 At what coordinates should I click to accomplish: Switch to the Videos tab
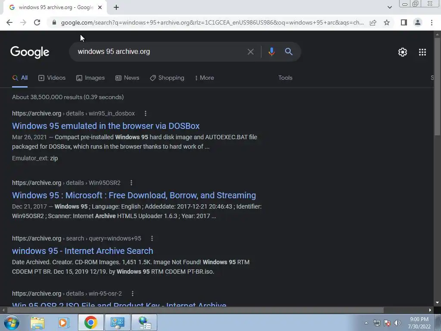(52, 78)
